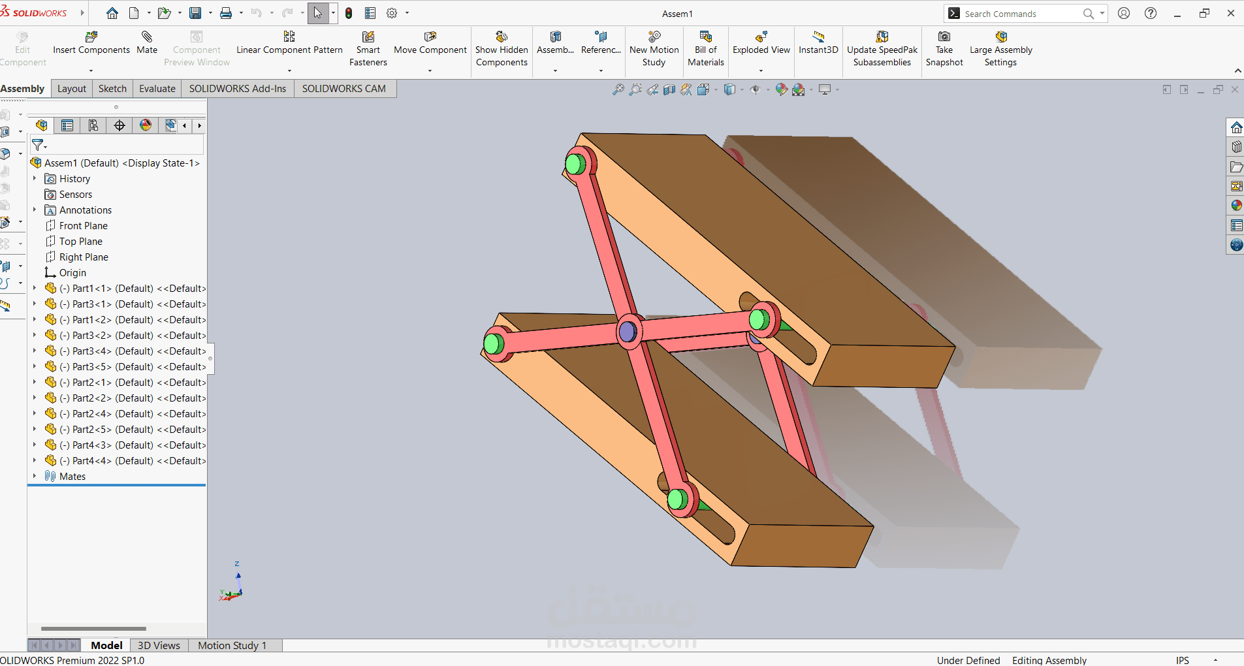Toggle Instant3D on or off
The height and width of the screenshot is (666, 1244).
(818, 43)
